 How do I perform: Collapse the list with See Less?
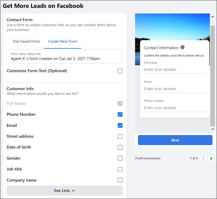pos(64,191)
